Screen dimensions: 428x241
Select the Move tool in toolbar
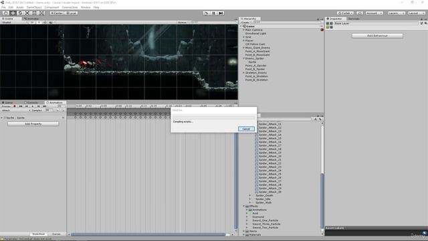pyautogui.click(x=13, y=13)
